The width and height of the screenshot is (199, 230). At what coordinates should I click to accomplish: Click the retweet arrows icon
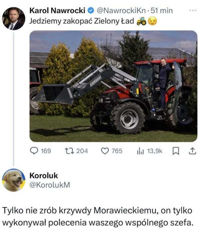70,151
